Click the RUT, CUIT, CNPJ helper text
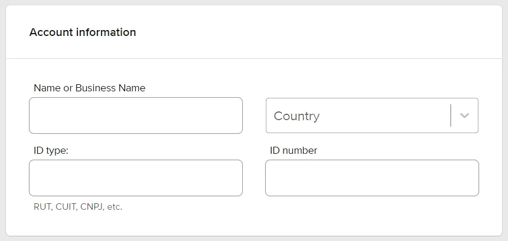Viewport: 508px width, 241px height. [78, 207]
